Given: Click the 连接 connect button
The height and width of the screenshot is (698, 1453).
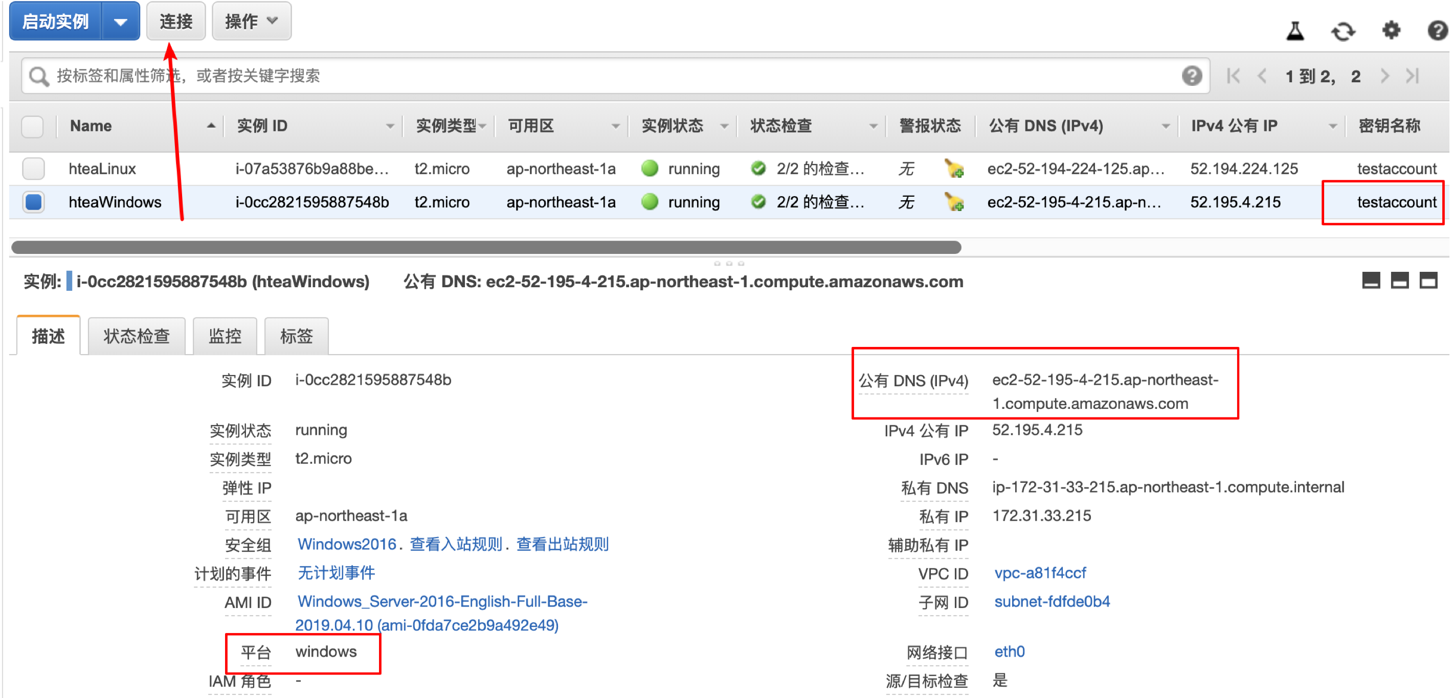Looking at the screenshot, I should [x=176, y=21].
